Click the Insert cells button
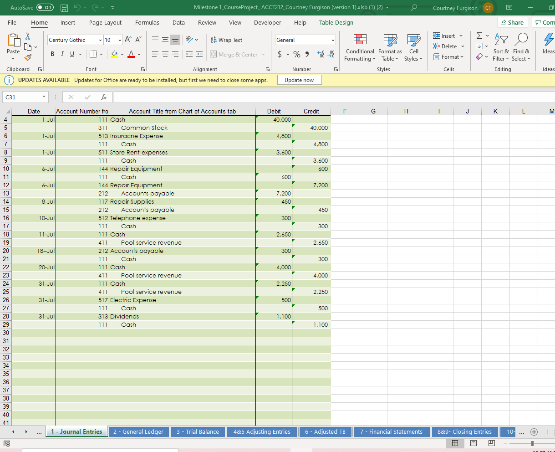 tap(448, 36)
